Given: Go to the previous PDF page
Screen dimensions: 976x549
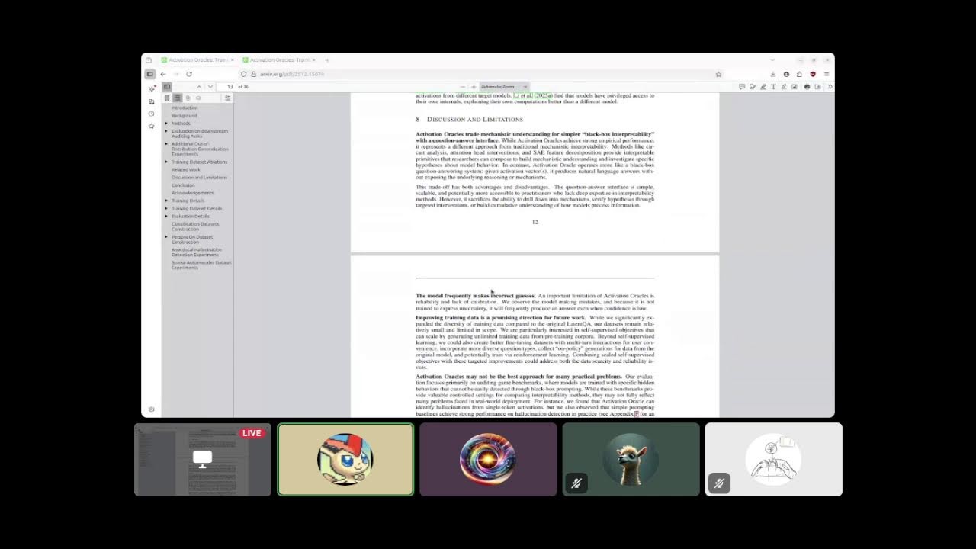Looking at the screenshot, I should (x=199, y=87).
